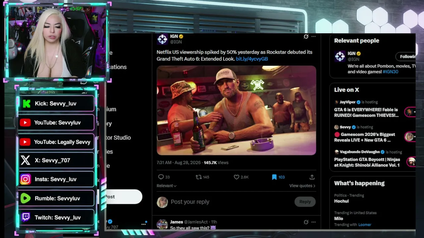This screenshot has width=424, height=238.
Task: Open Grok actions on the IGN post
Action: [306, 36]
